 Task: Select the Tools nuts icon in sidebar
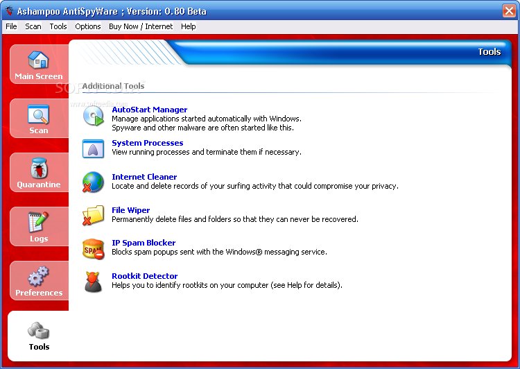[38, 331]
